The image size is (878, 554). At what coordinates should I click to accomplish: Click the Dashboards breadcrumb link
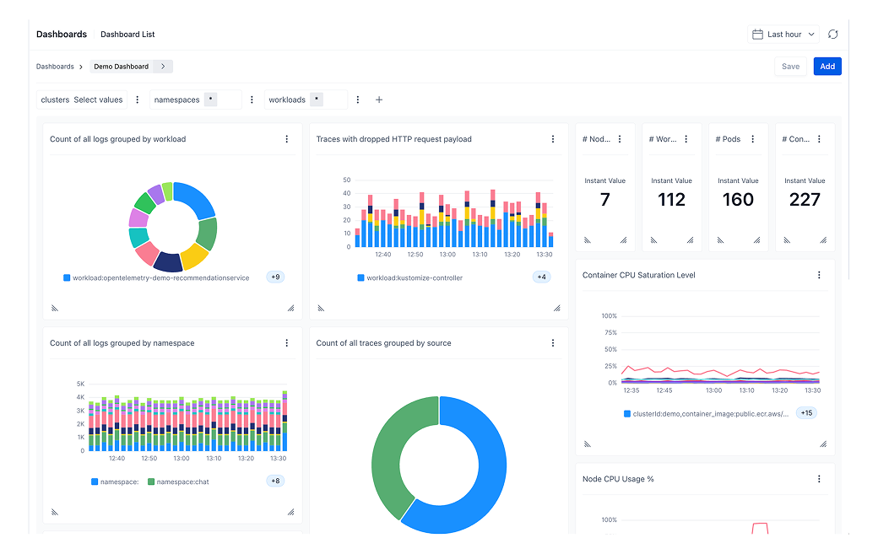pyautogui.click(x=55, y=67)
